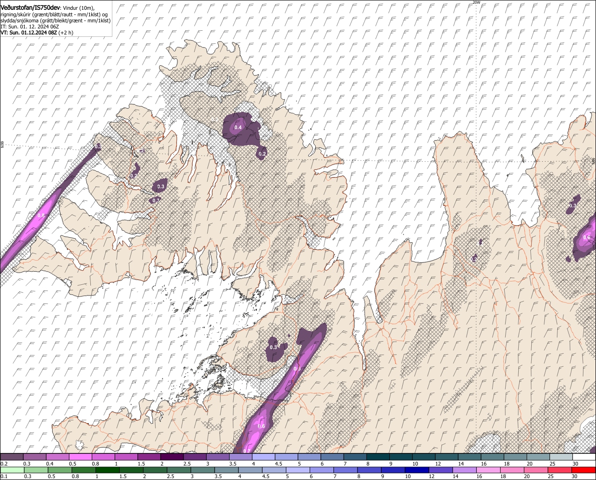The width and height of the screenshot is (596, 480).
Task: Pick the bright pink 0.5 swatch in snow legend
Action: pos(80,457)
